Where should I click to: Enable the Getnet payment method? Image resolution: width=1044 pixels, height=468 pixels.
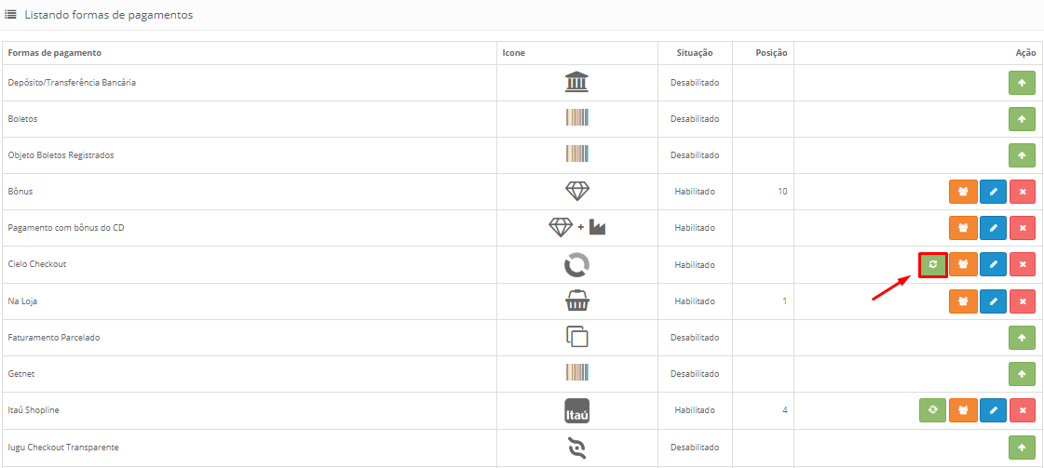click(x=1022, y=374)
